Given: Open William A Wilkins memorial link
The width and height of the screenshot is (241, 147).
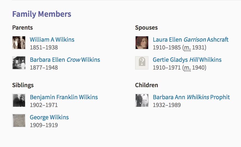Looking at the screenshot, I should click(x=52, y=40).
